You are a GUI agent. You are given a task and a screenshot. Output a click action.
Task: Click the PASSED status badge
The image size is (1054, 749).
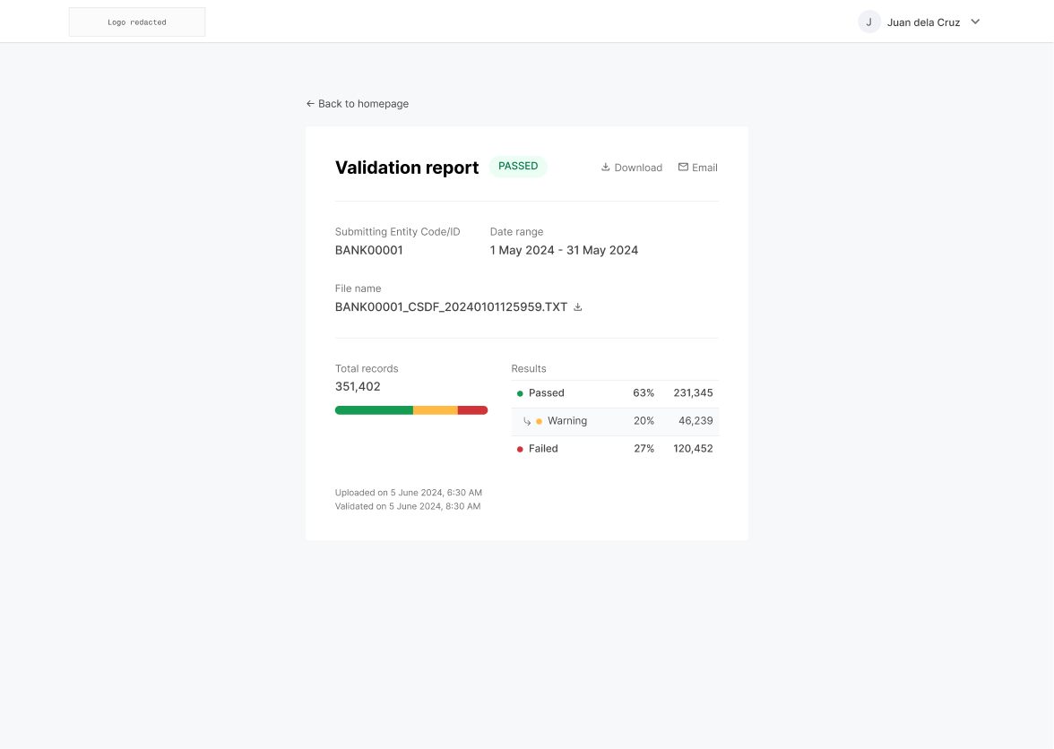point(517,166)
